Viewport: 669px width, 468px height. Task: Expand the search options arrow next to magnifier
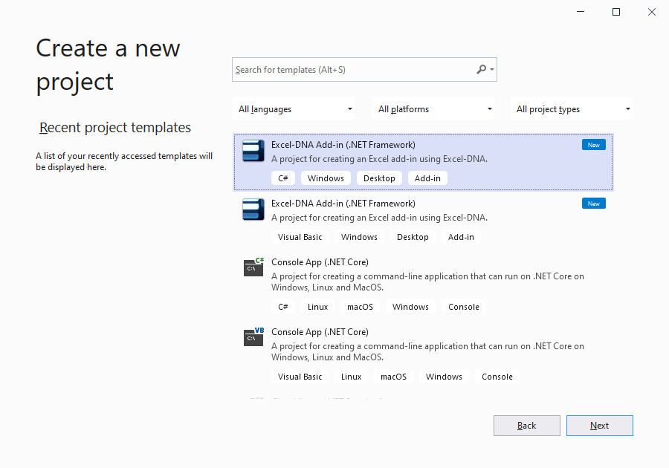pyautogui.click(x=492, y=70)
